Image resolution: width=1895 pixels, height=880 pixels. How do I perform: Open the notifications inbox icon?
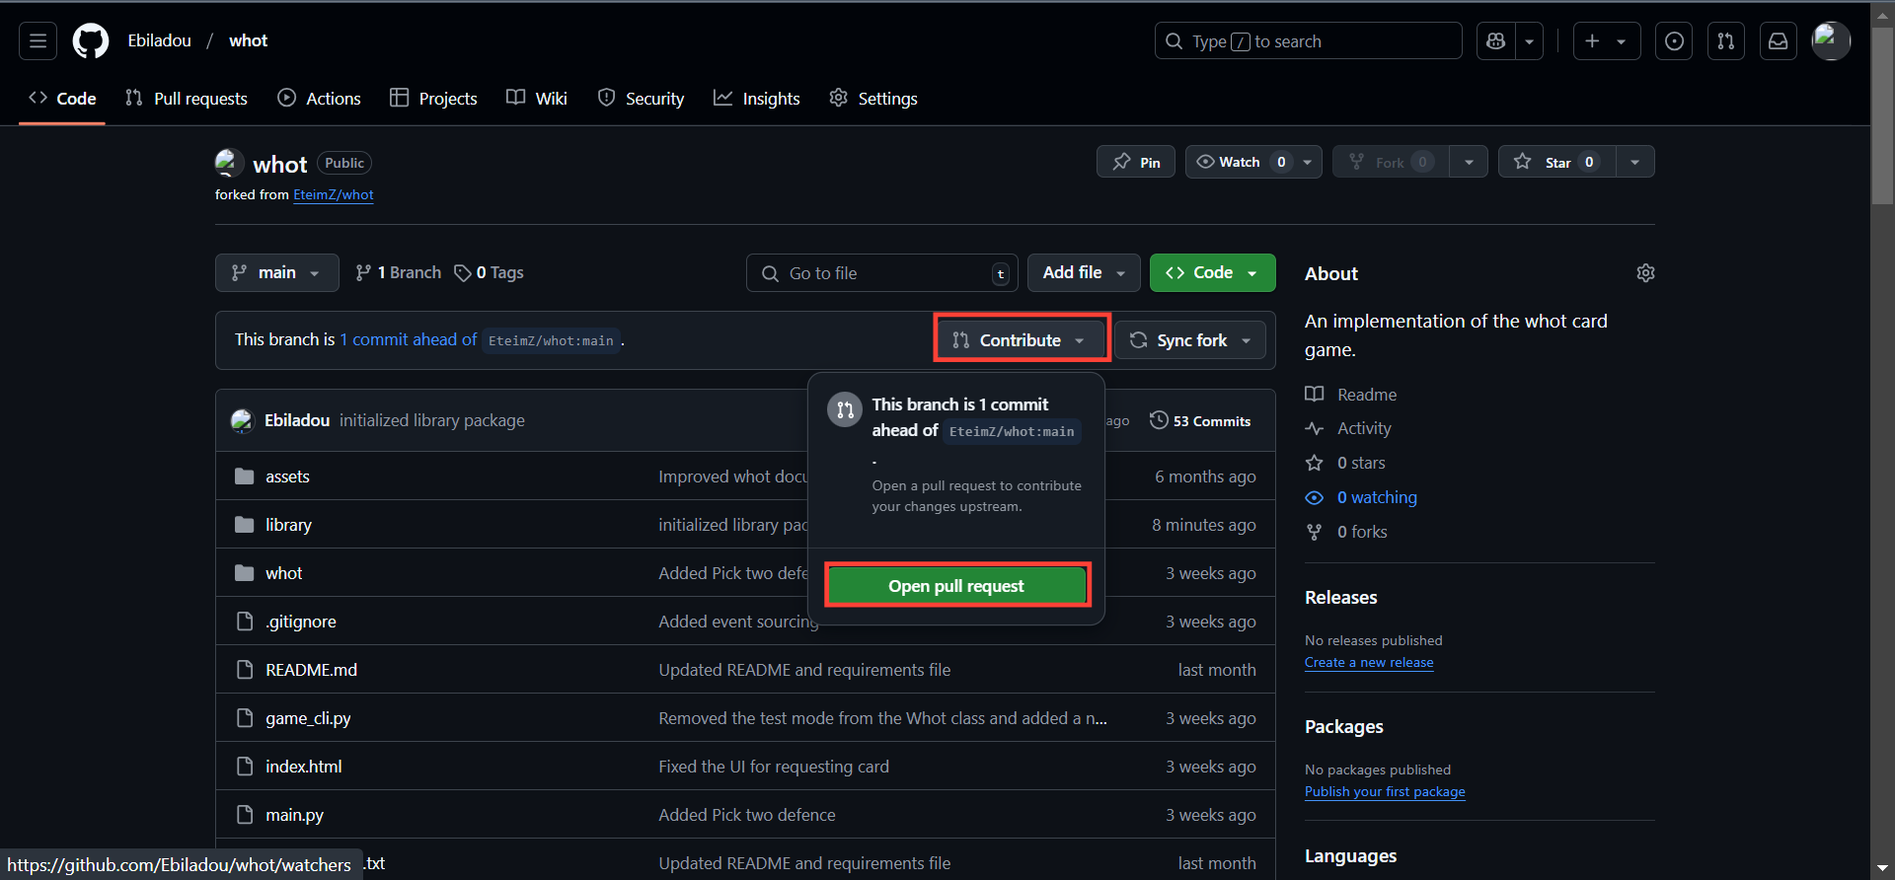tap(1779, 41)
